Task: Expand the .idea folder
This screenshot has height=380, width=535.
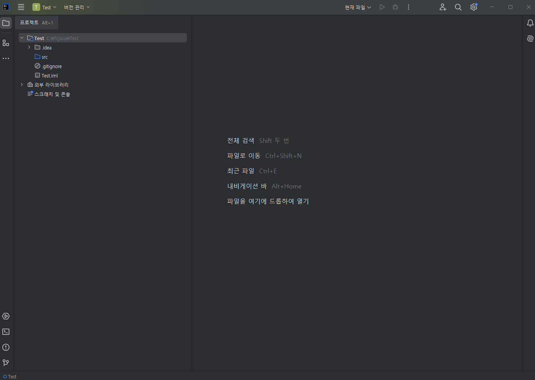Action: click(29, 47)
